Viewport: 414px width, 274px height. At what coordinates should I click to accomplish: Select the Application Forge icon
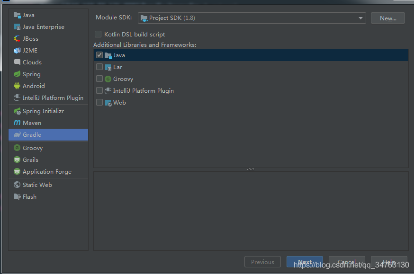pyautogui.click(x=17, y=171)
